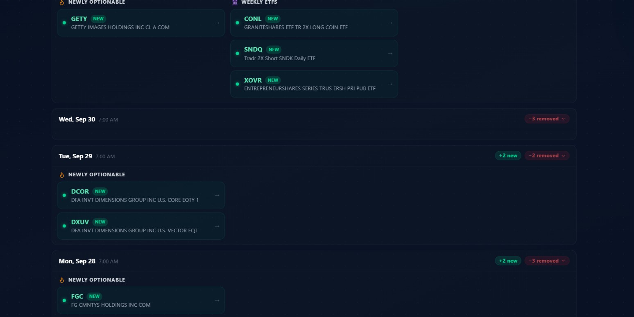The image size is (634, 317).
Task: Click the NEW badge next to DXUV
Action: click(x=100, y=222)
